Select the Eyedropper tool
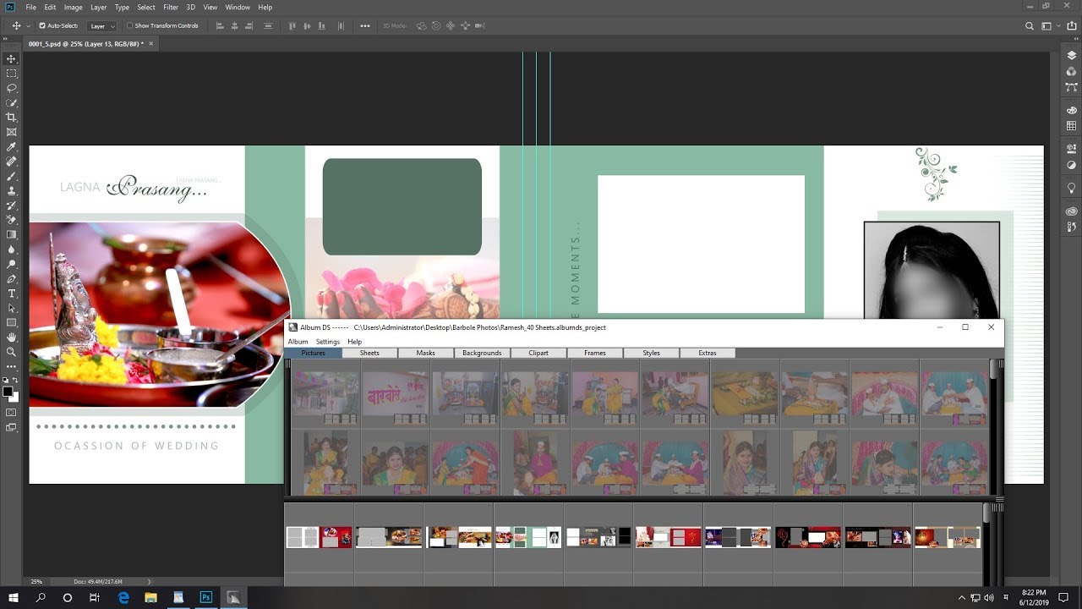The height and width of the screenshot is (609, 1082). [x=11, y=146]
